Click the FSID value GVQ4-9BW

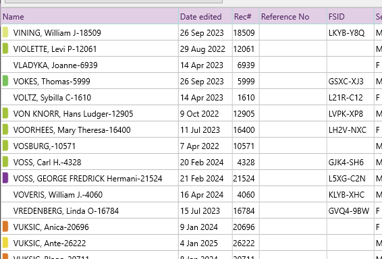click(x=349, y=211)
